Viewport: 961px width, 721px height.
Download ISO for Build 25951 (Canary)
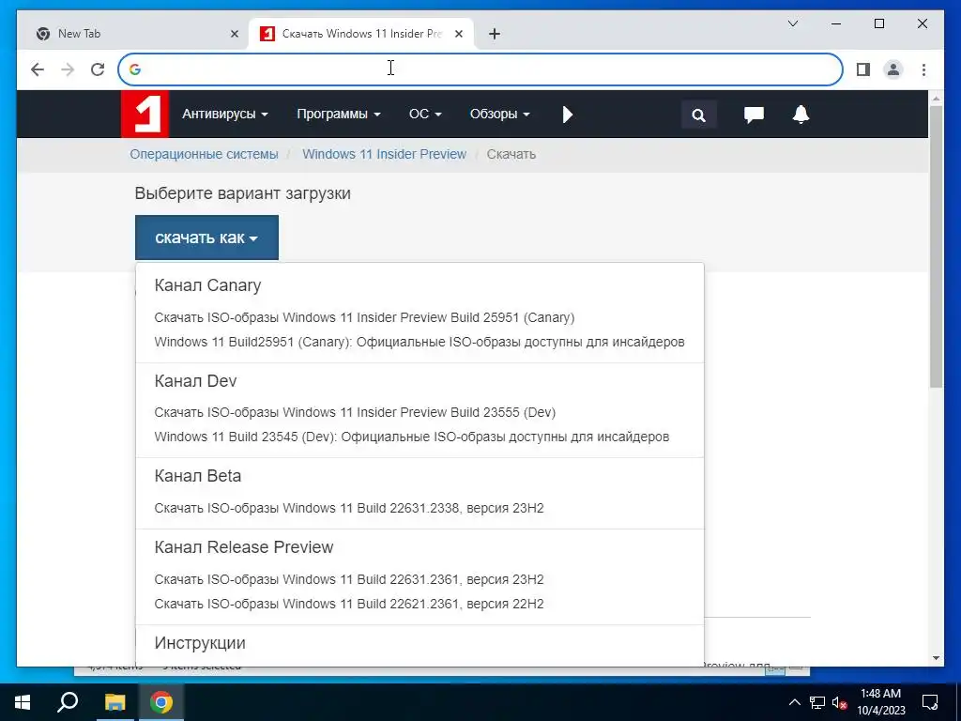tap(364, 317)
